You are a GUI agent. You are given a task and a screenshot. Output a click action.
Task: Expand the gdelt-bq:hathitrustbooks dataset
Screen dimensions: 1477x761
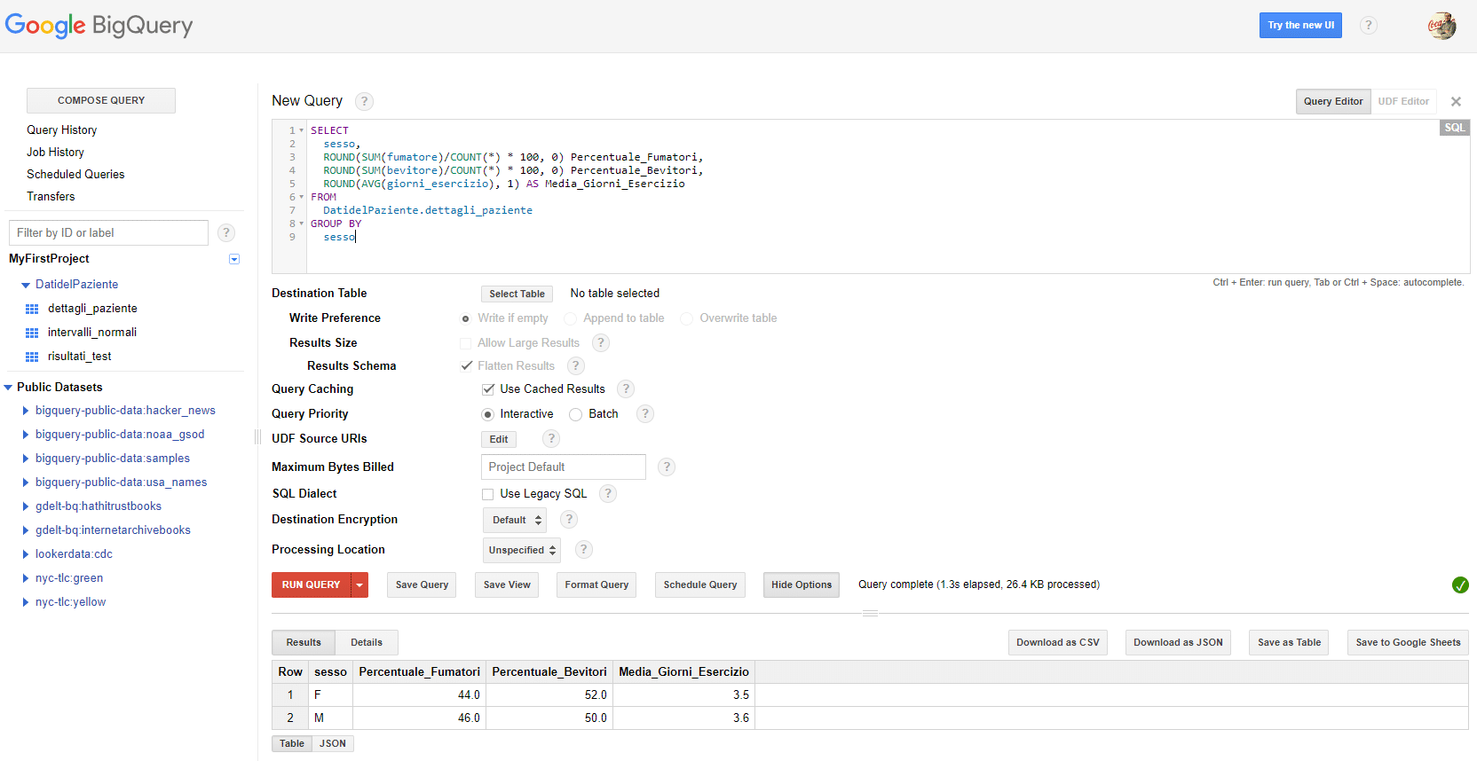tap(26, 506)
